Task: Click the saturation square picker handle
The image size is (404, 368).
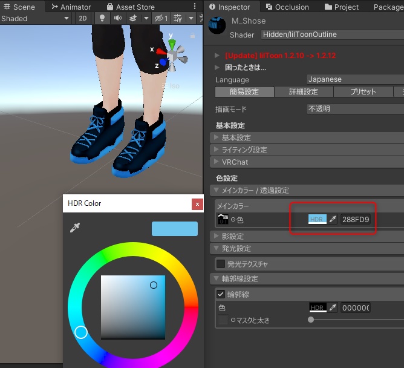Action: [154, 285]
